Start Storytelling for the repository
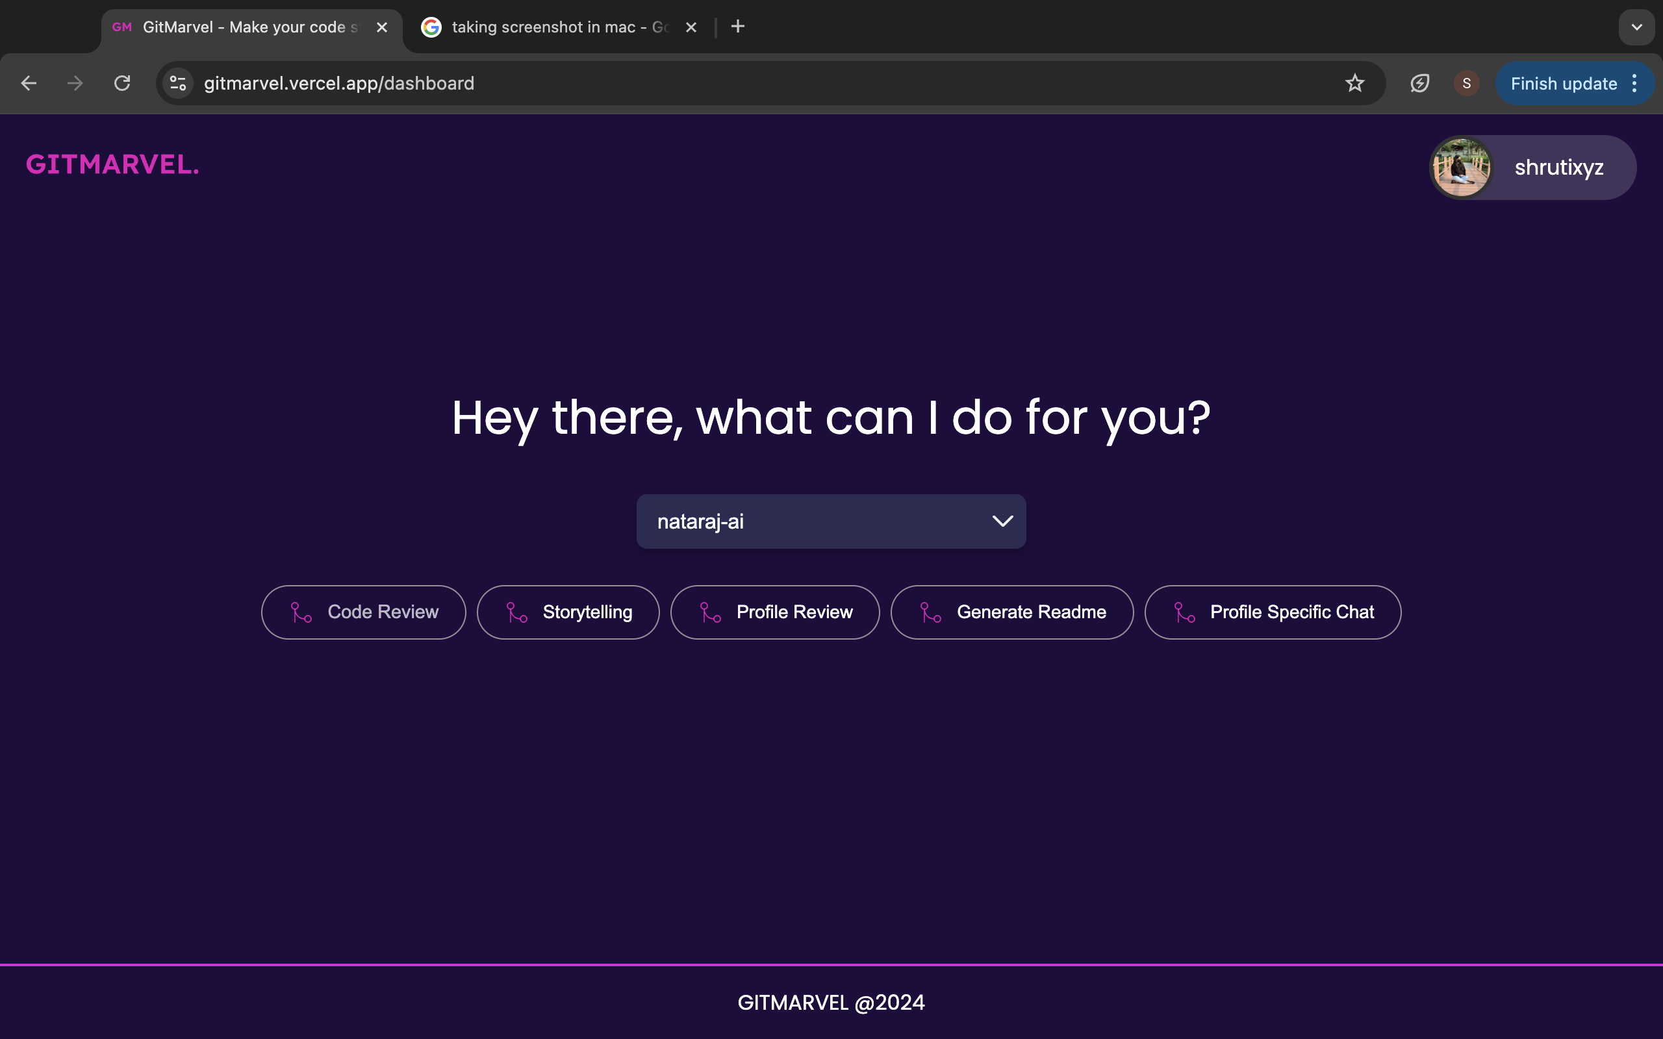This screenshot has height=1039, width=1663. tap(568, 612)
